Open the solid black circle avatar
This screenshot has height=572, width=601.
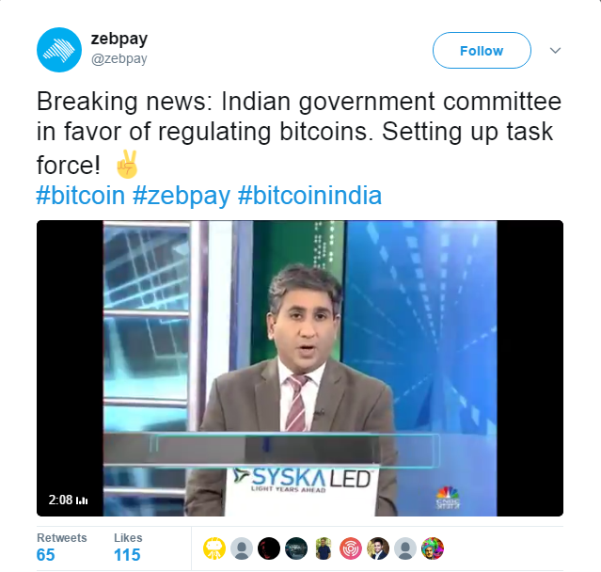point(269,548)
